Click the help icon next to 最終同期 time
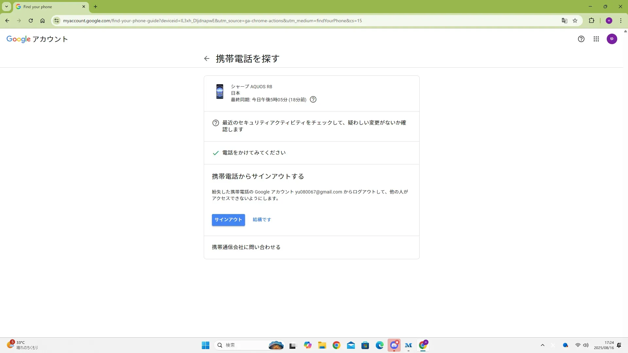Viewport: 628px width, 353px height. [313, 100]
